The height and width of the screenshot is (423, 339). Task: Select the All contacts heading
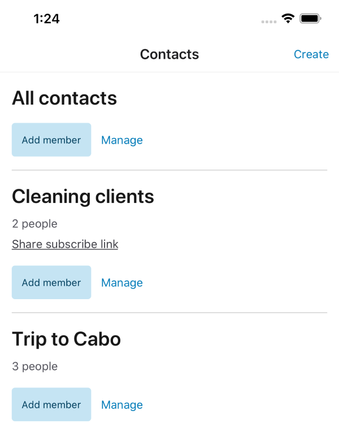(64, 98)
